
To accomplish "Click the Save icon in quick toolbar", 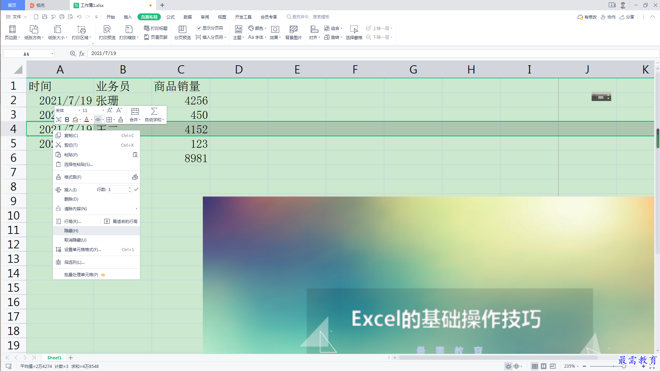I will [45, 17].
